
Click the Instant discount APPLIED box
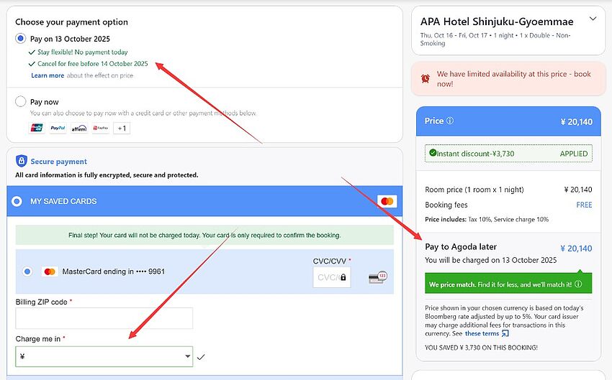pos(508,154)
